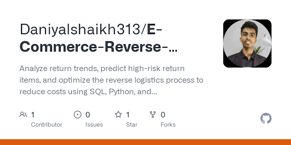
Task: Click the star outline icon
Action: pos(118,115)
